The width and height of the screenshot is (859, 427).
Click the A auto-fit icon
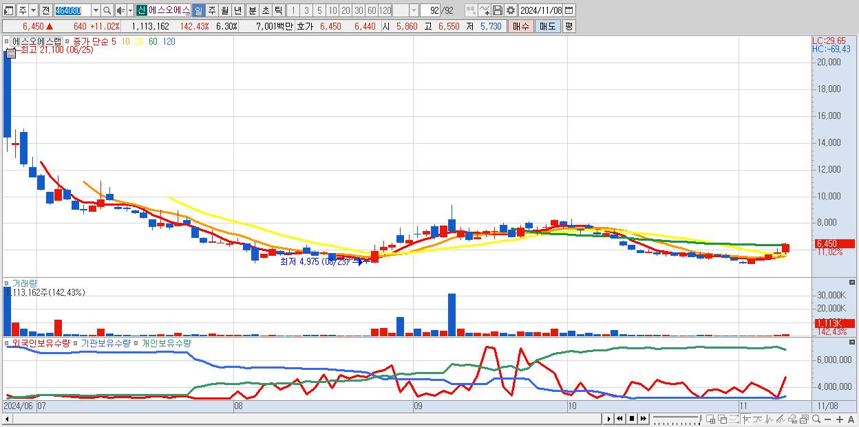(851, 419)
